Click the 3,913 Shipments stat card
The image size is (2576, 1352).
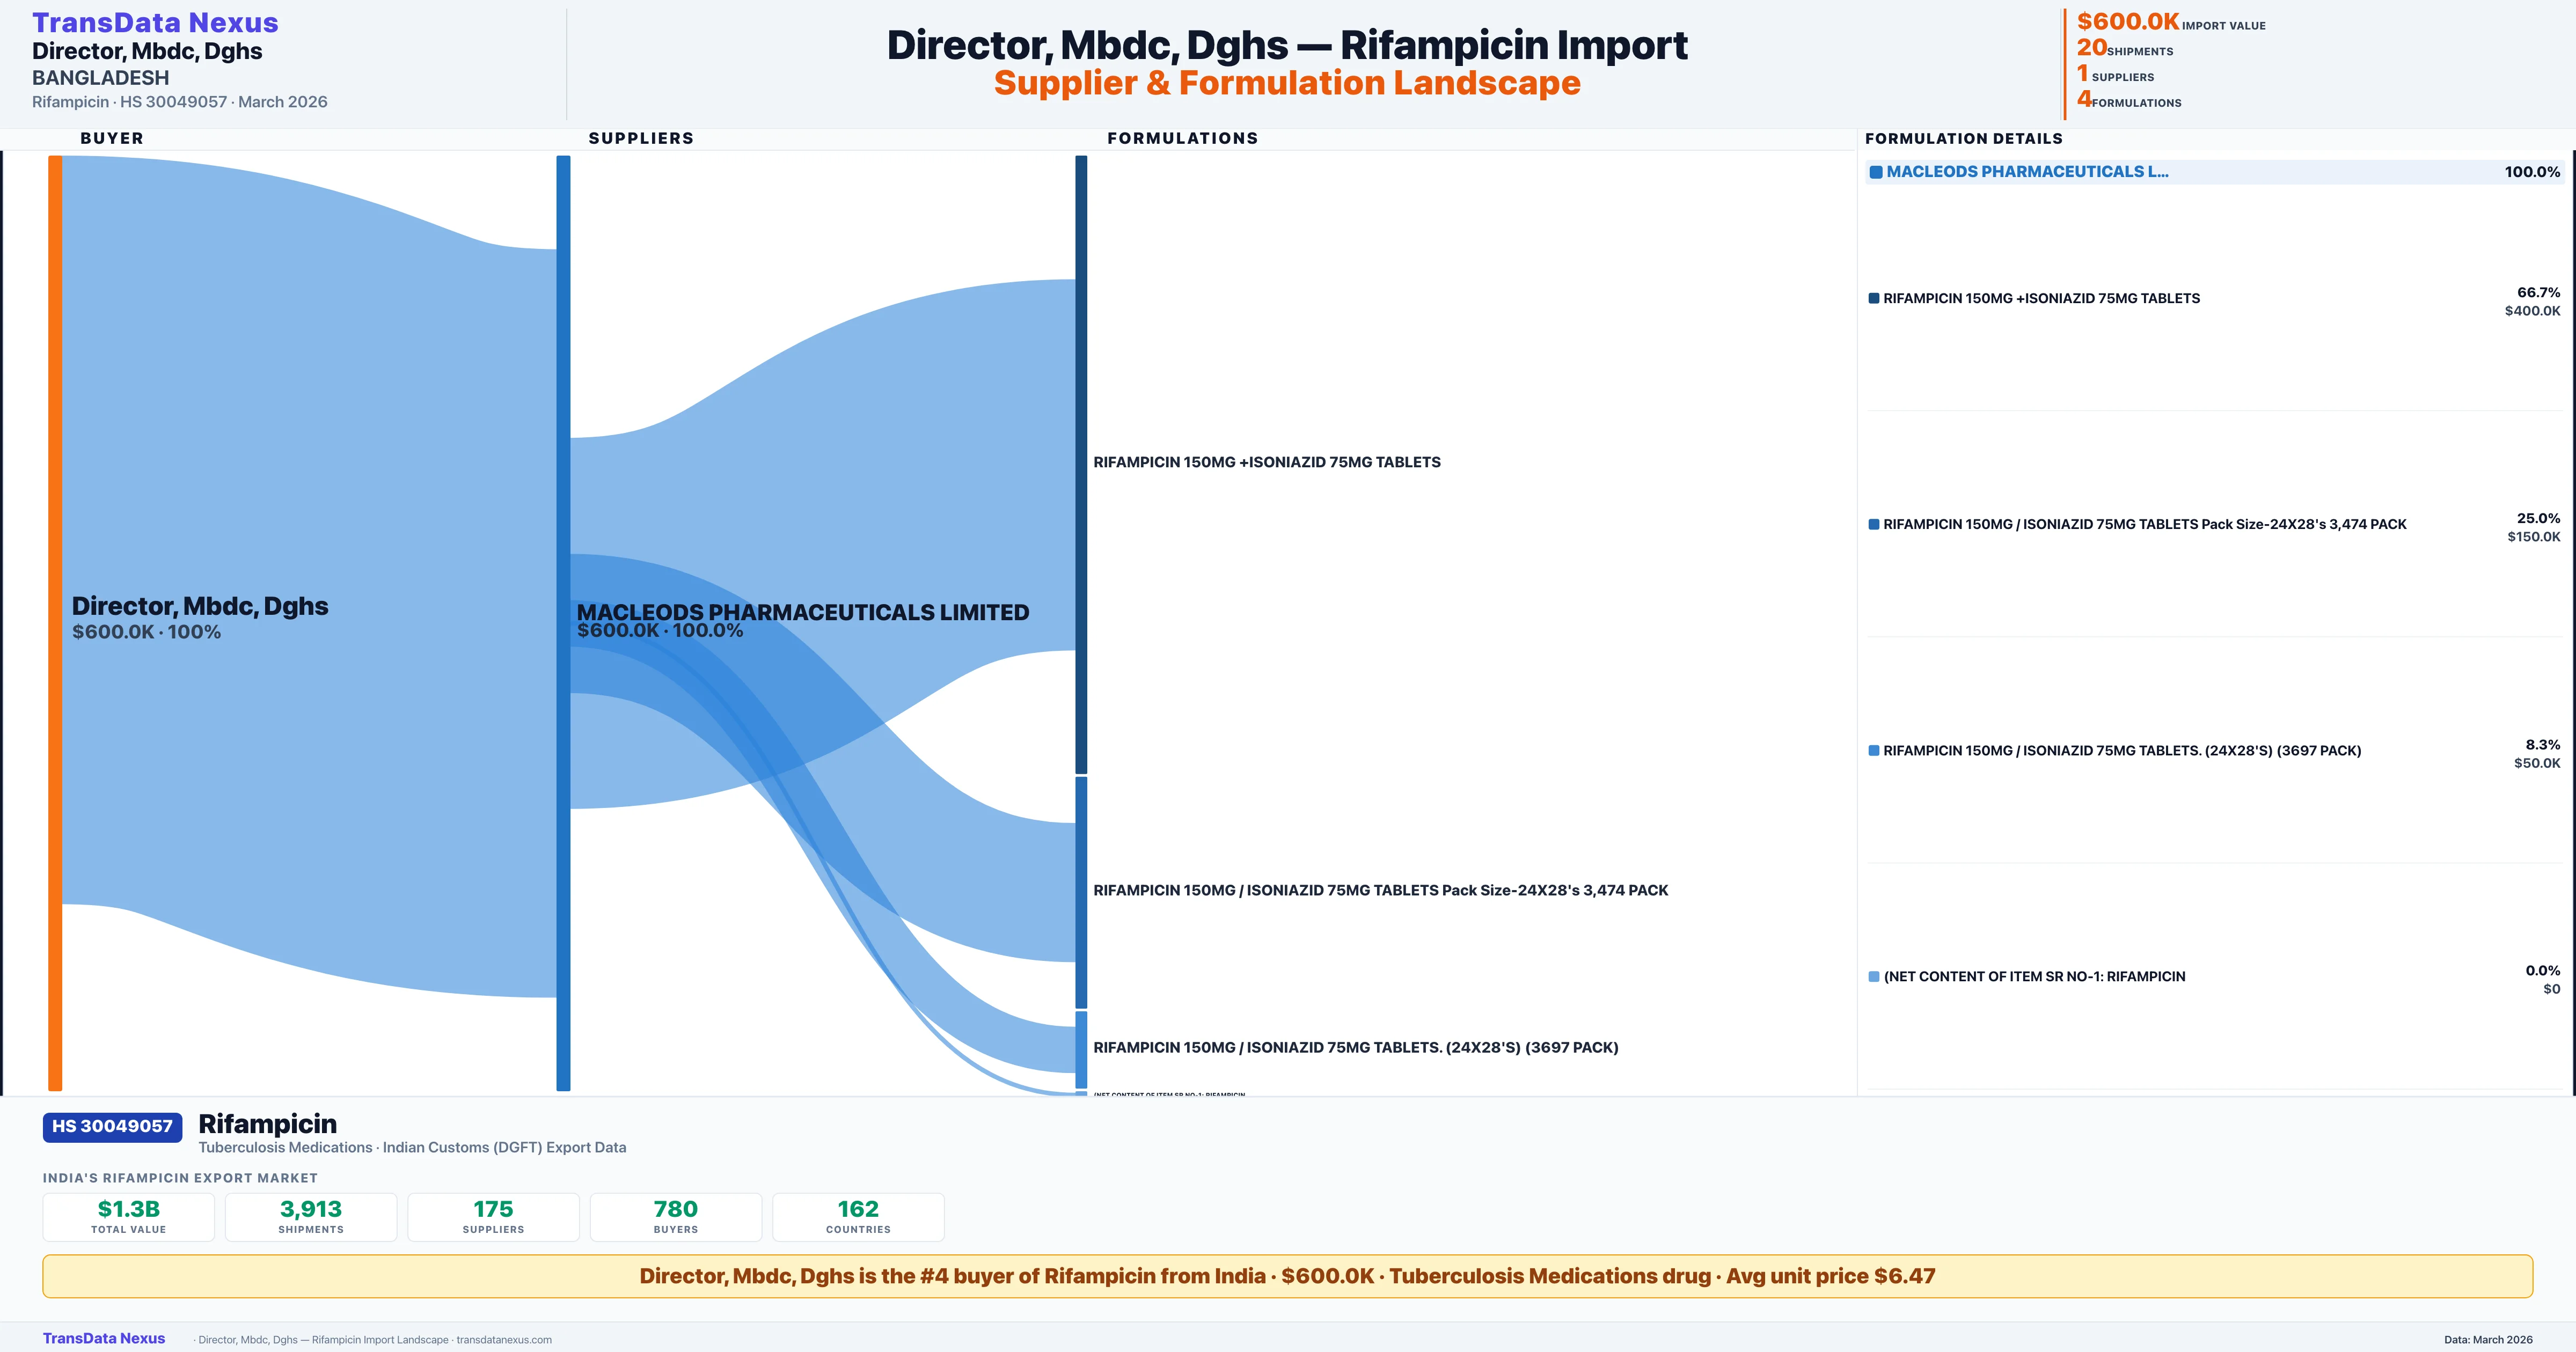point(311,1216)
